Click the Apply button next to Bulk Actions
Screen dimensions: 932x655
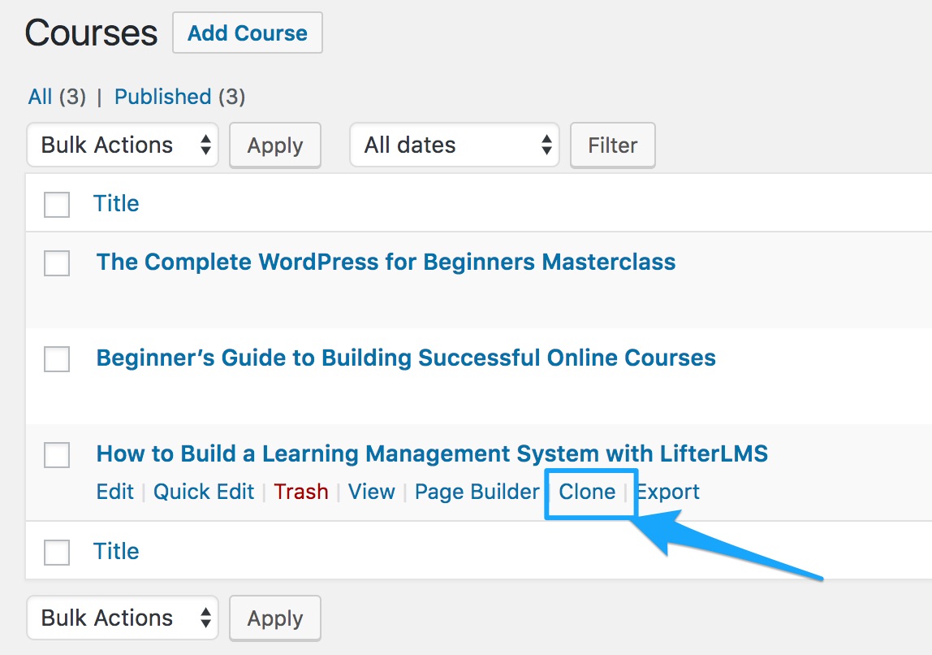275,145
